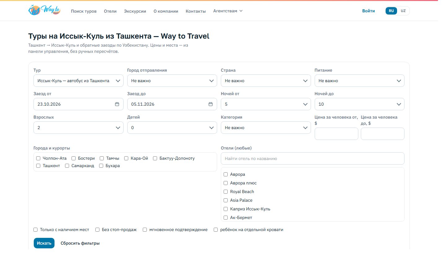Go to Поиск туров page

pos(84,11)
